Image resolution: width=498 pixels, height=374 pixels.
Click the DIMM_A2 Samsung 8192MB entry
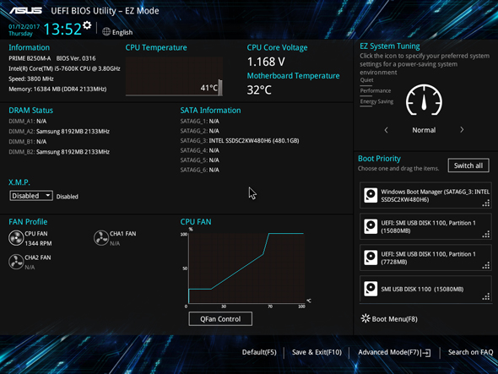pos(59,131)
